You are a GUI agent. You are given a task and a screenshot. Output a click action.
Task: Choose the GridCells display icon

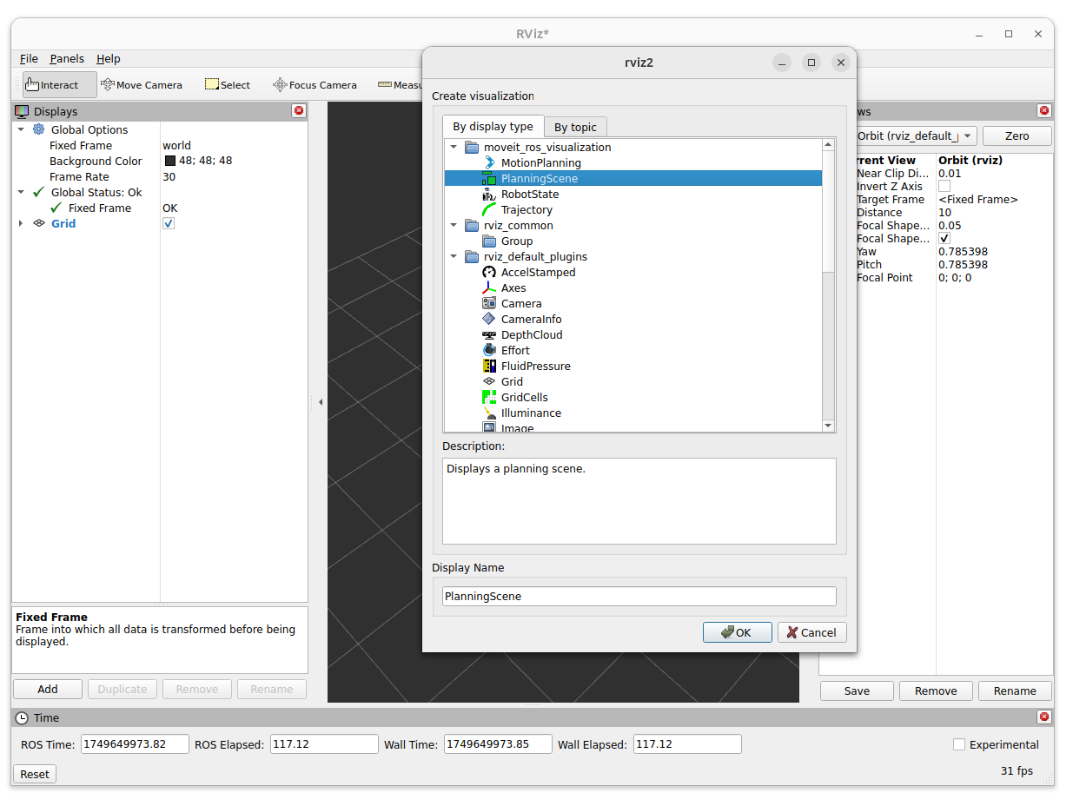(x=489, y=398)
